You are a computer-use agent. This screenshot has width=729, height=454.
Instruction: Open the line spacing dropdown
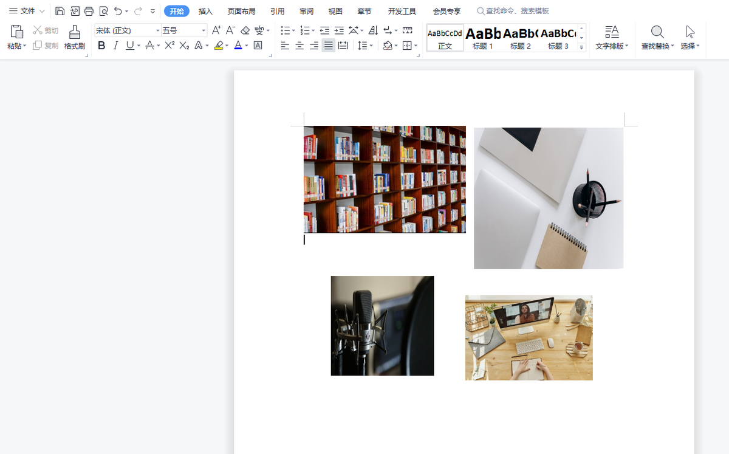[x=371, y=46]
